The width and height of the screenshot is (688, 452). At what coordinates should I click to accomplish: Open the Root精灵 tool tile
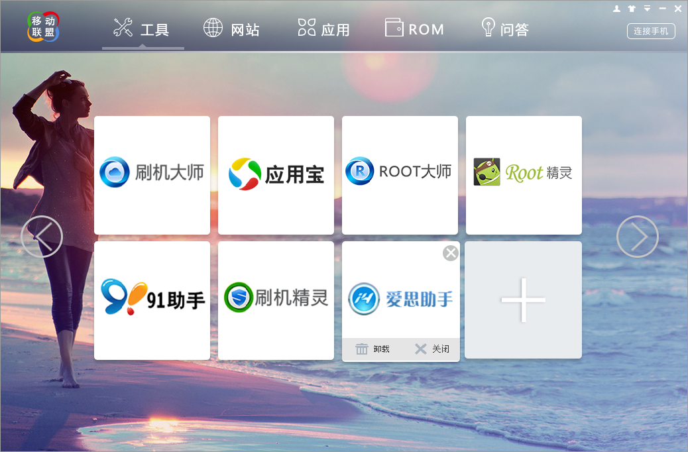click(524, 174)
